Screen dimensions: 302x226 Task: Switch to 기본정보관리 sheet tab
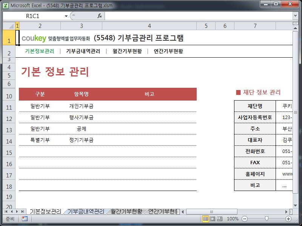(x=45, y=212)
